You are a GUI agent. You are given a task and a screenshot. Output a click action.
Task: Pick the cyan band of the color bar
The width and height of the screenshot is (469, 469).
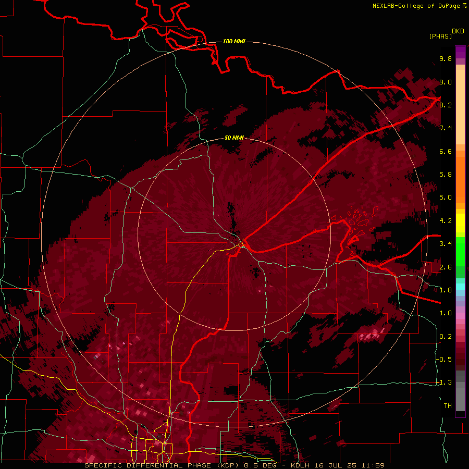coord(460,287)
